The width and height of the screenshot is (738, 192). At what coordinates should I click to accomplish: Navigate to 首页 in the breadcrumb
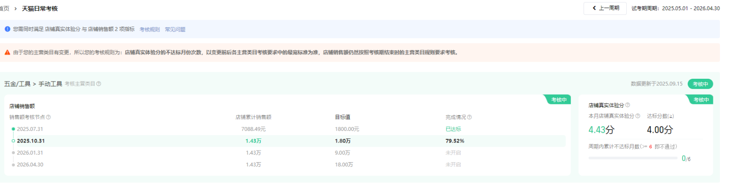[x=4, y=9]
